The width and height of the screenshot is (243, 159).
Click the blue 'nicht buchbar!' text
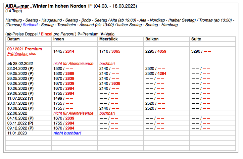[x=67, y=133]
